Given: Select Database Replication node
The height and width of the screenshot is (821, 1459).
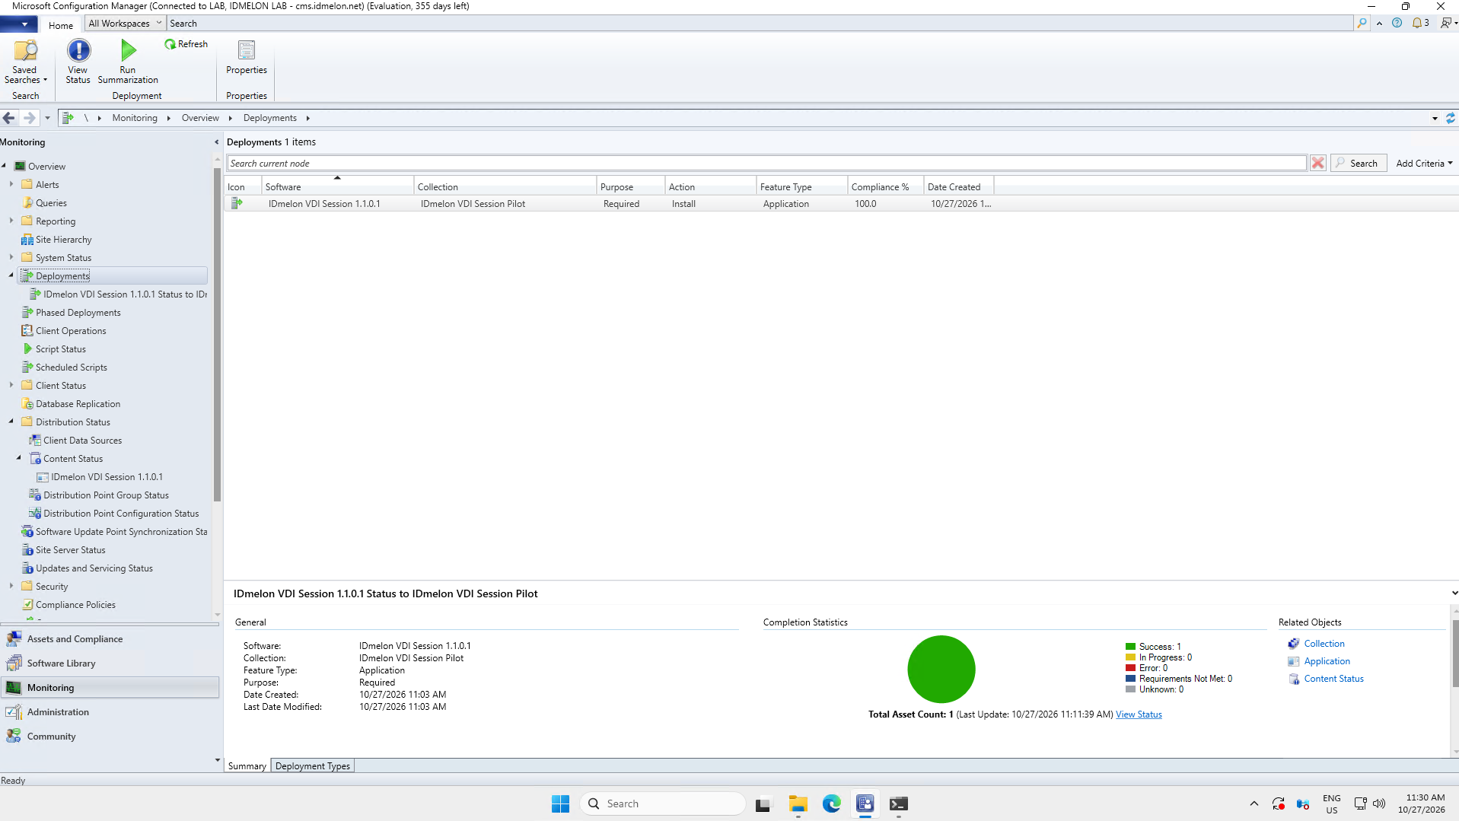Looking at the screenshot, I should (x=78, y=404).
